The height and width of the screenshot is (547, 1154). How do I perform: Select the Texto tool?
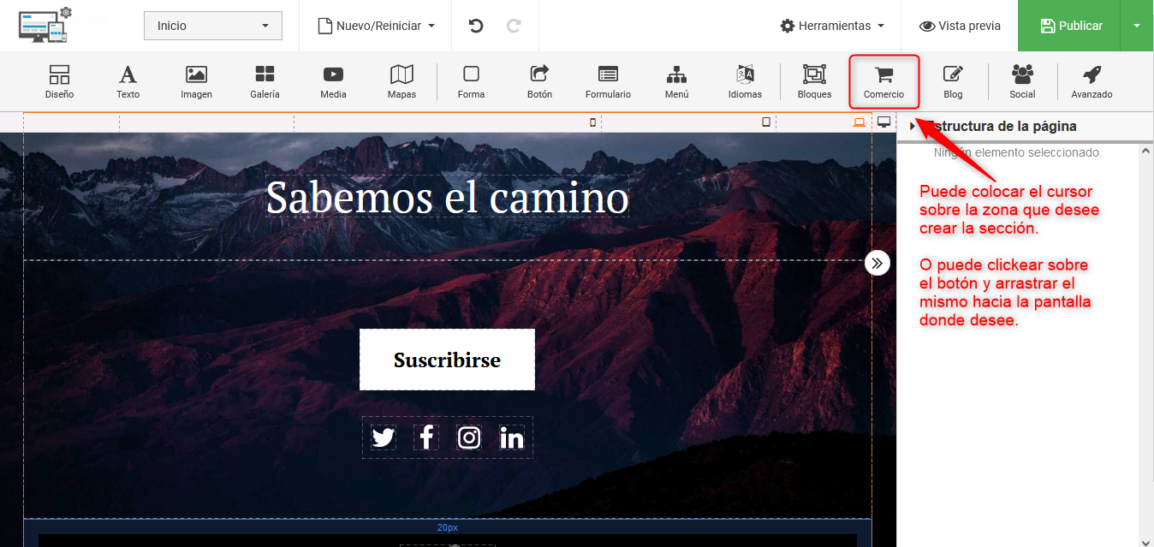pos(128,82)
